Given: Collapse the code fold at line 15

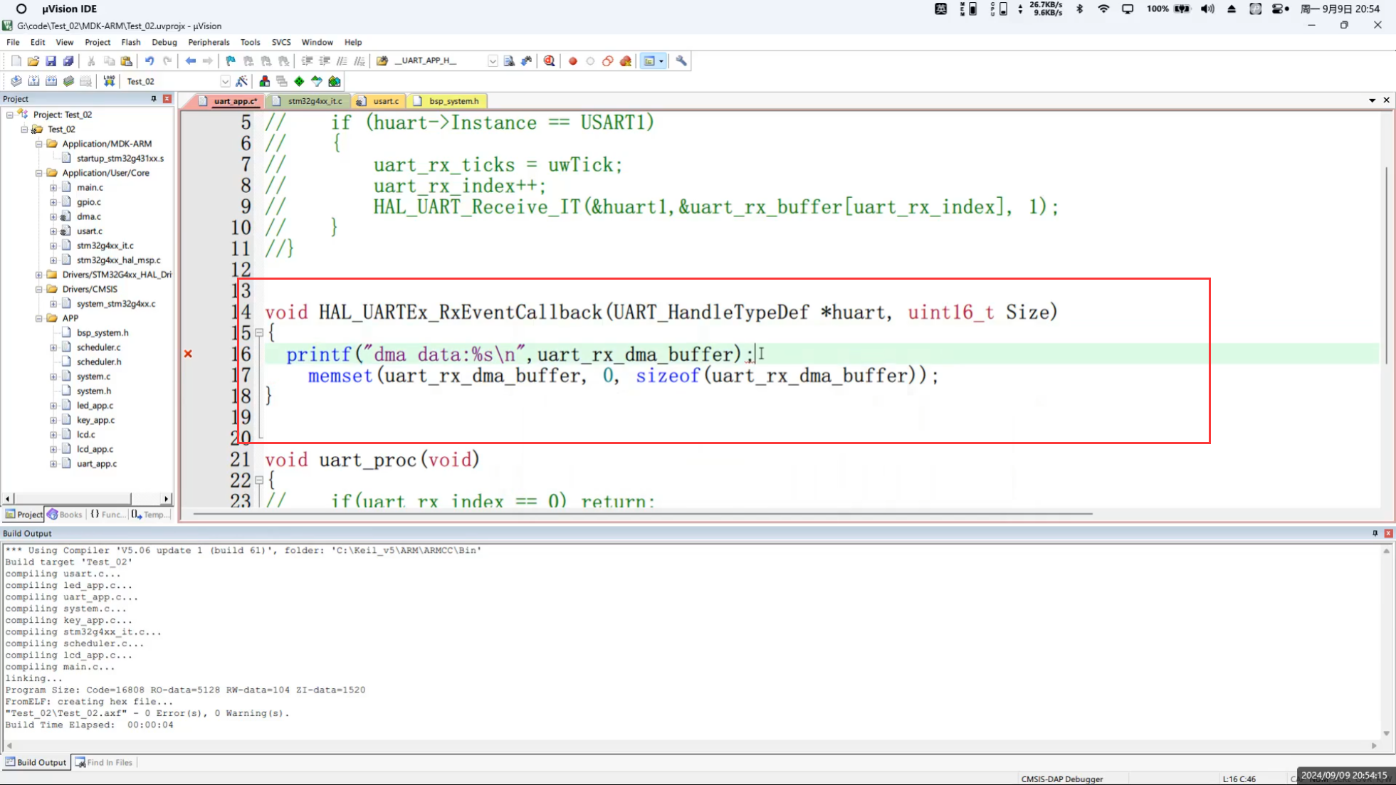Looking at the screenshot, I should click(259, 332).
